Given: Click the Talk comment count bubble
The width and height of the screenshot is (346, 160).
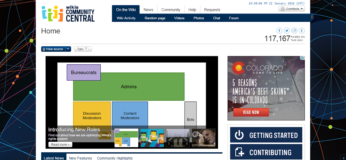Looking at the screenshot, I should [x=86, y=49].
